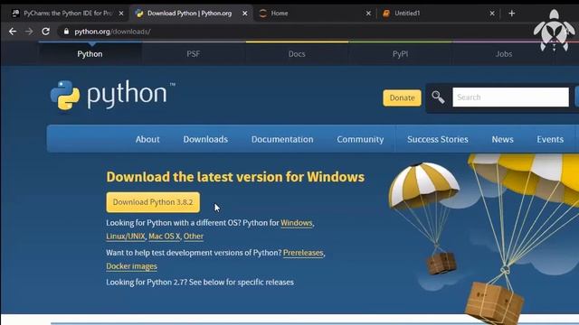
Task: Open the Prereleases link
Action: click(x=303, y=253)
